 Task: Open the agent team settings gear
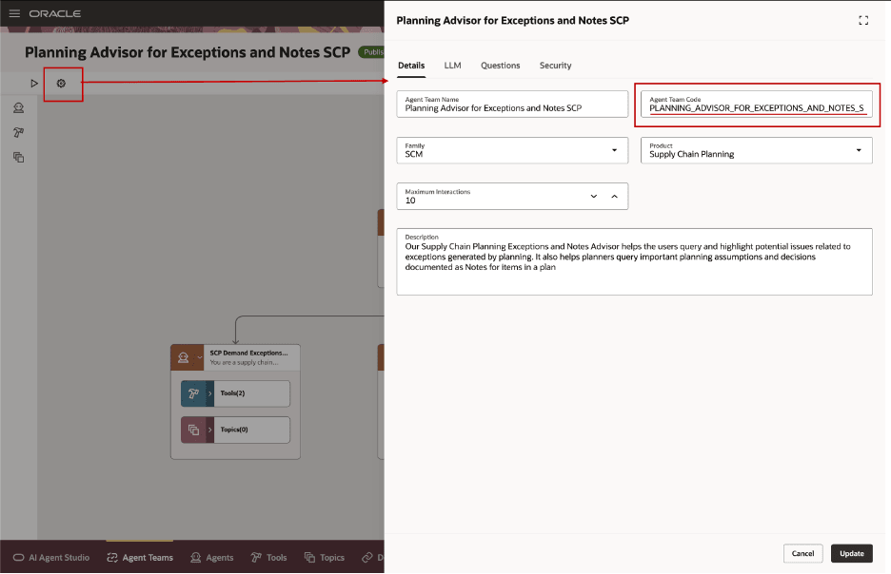(61, 84)
